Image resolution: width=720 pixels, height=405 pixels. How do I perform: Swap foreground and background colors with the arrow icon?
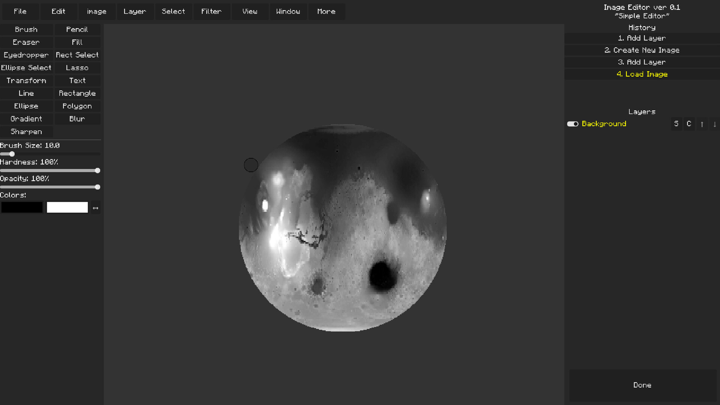click(96, 207)
